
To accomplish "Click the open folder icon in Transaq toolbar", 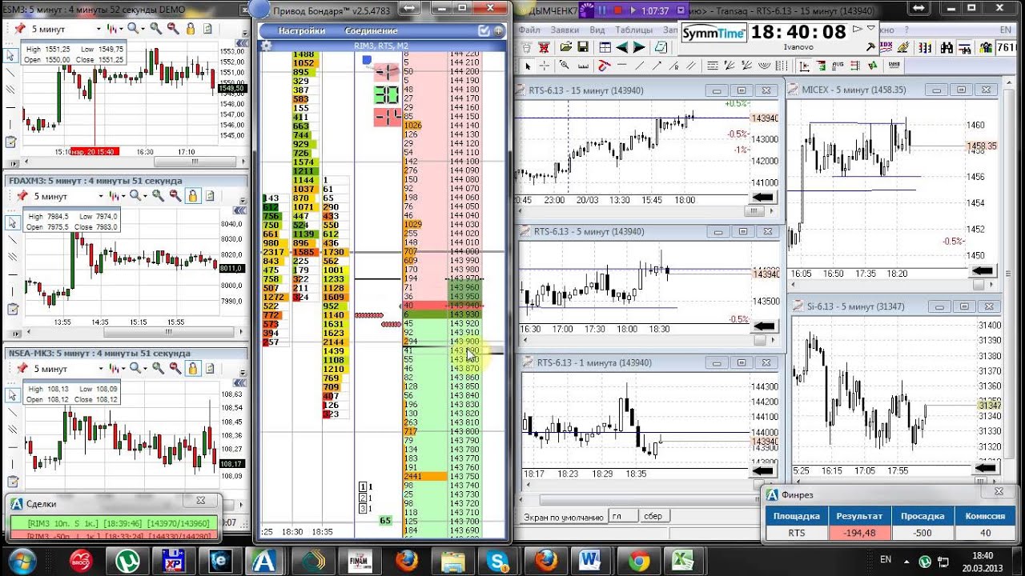I will point(566,47).
